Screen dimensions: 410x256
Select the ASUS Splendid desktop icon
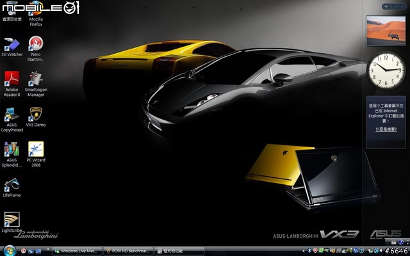(12, 155)
